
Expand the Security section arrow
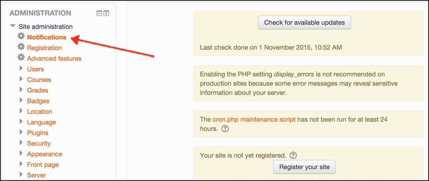click(x=21, y=143)
